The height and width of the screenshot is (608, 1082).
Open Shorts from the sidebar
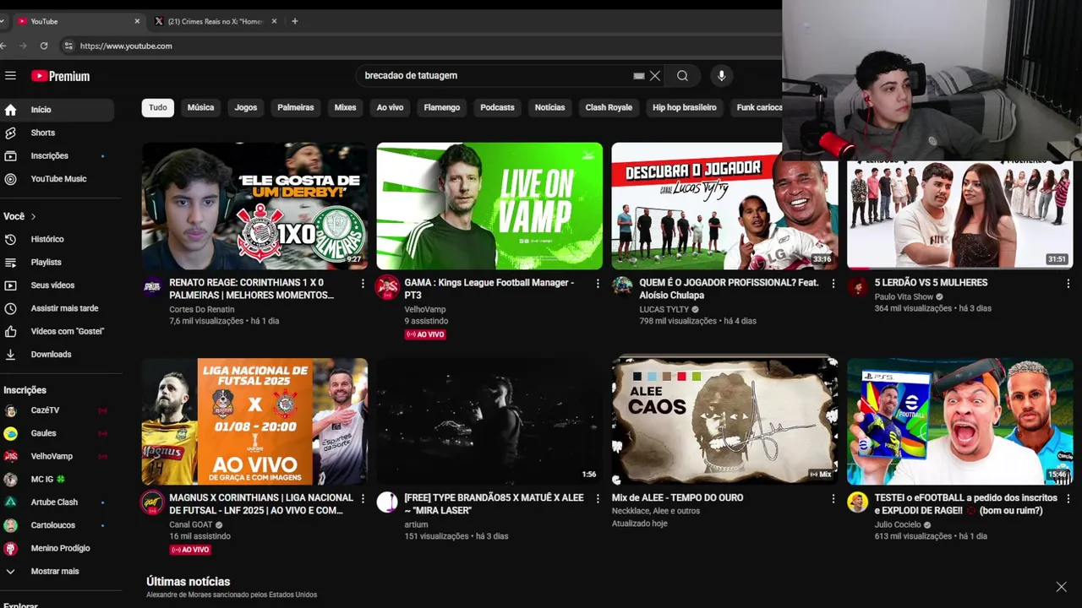coord(57,133)
